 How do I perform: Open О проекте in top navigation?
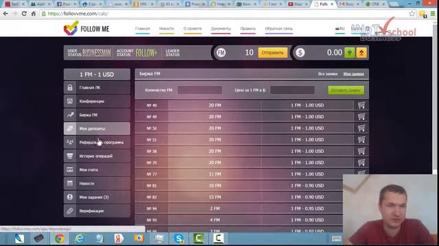click(192, 29)
